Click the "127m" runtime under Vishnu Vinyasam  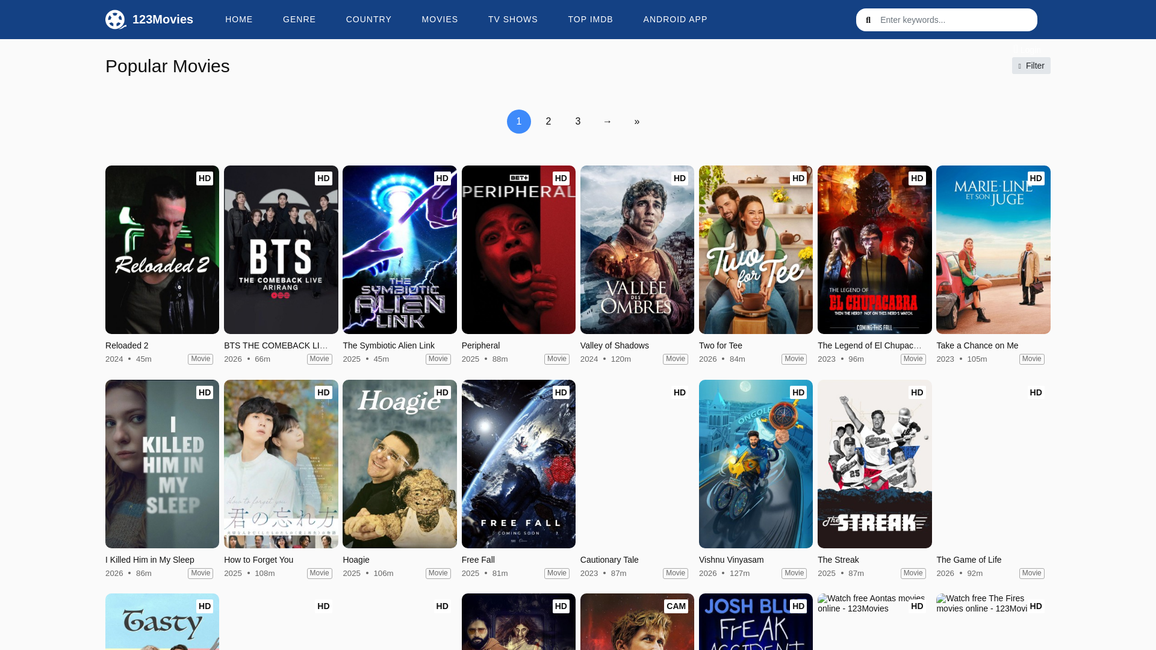point(739,573)
